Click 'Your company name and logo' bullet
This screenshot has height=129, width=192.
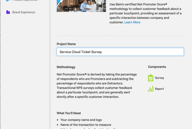point(81,120)
